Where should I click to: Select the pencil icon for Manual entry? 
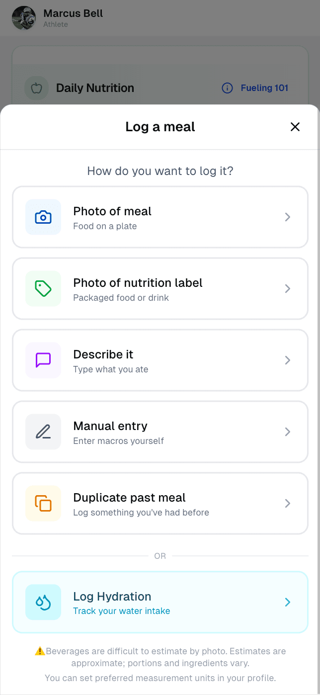pos(43,432)
